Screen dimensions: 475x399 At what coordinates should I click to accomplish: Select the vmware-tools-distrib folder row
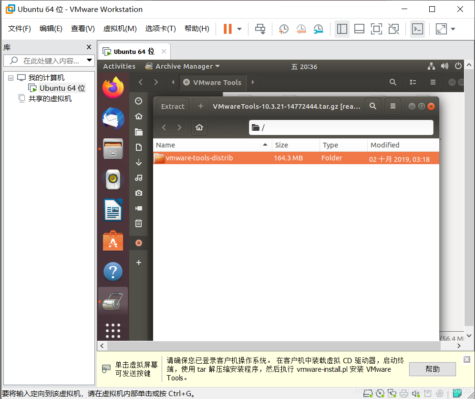(x=296, y=158)
